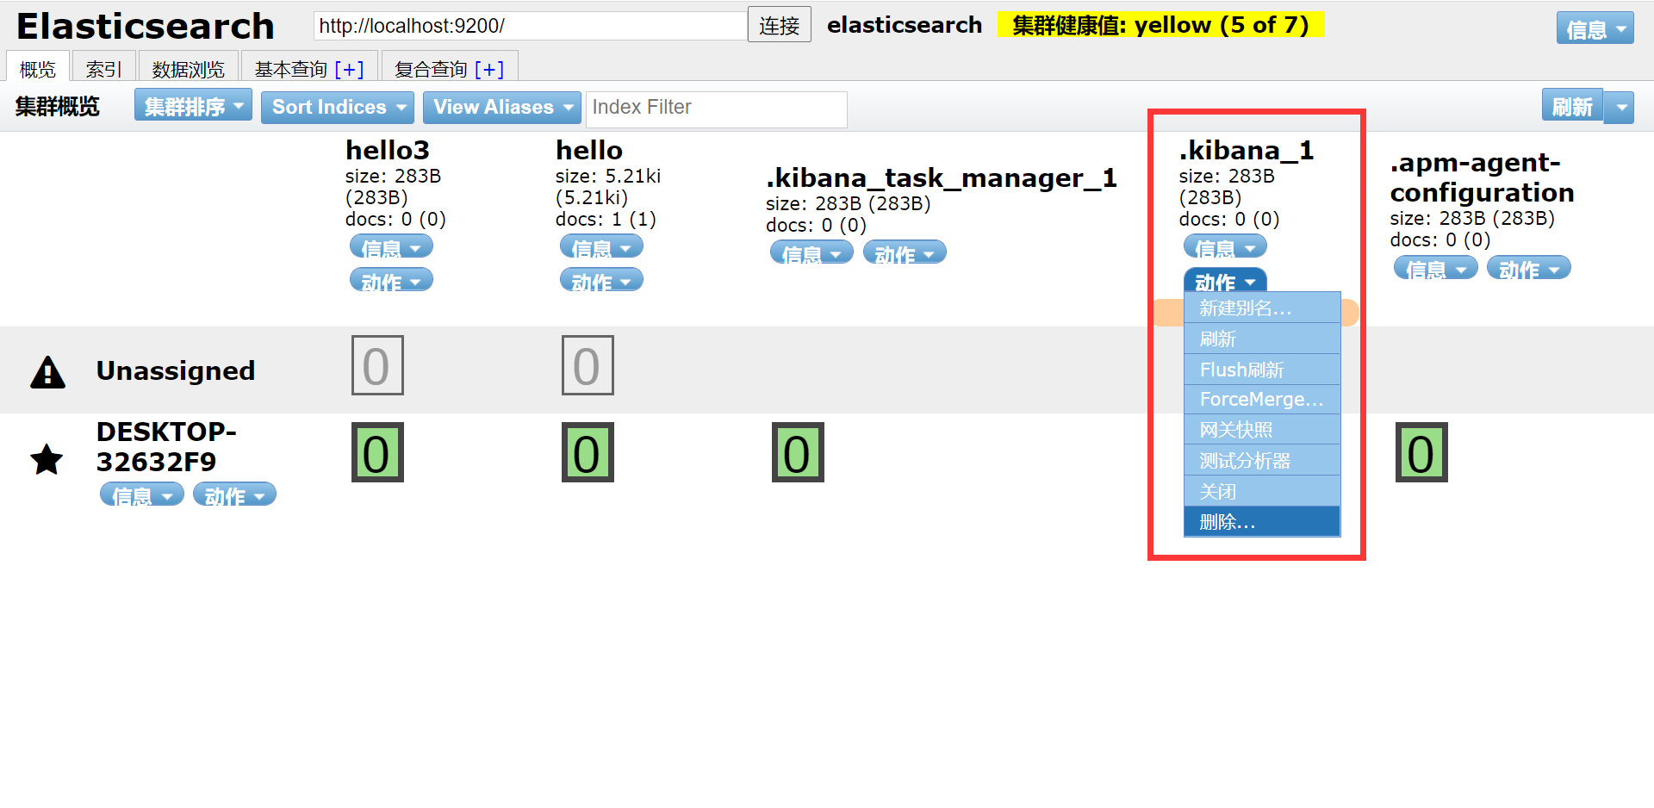Select 新建别名... in the action menu
This screenshot has width=1654, height=808.
click(1262, 308)
